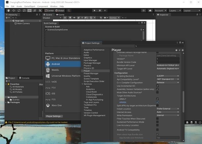Select the Rect tool in toolbar
202x144 pixels.
pos(29,11)
